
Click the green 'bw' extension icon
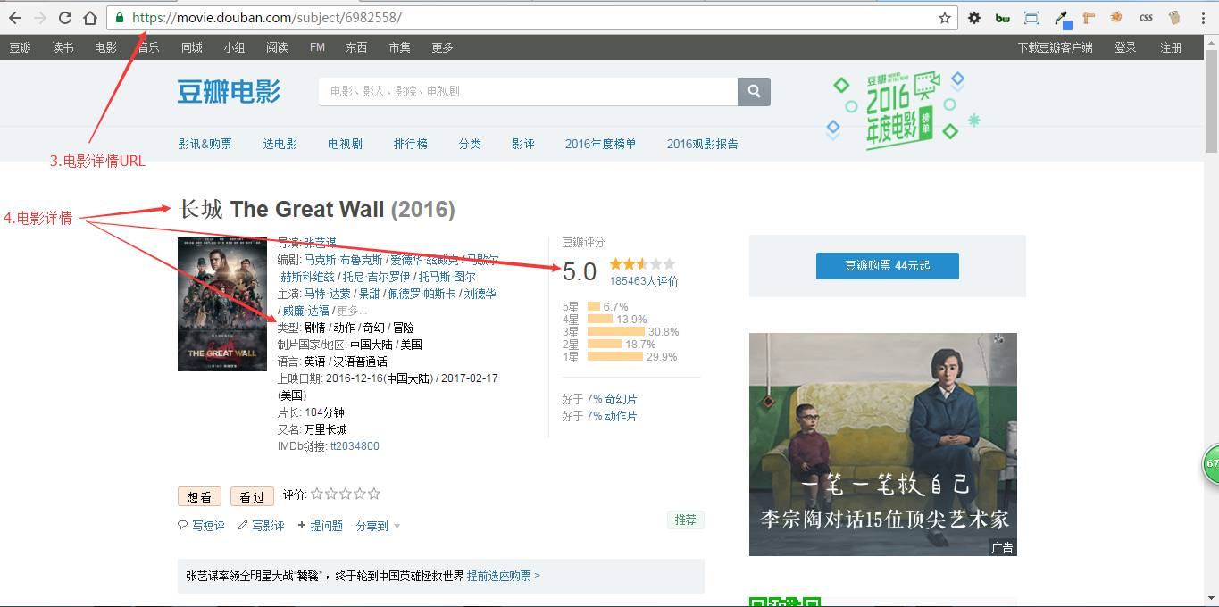coord(1003,18)
